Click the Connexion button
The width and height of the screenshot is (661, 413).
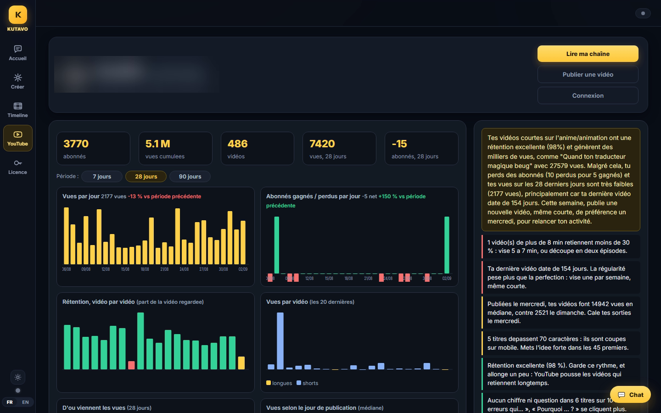tap(588, 95)
